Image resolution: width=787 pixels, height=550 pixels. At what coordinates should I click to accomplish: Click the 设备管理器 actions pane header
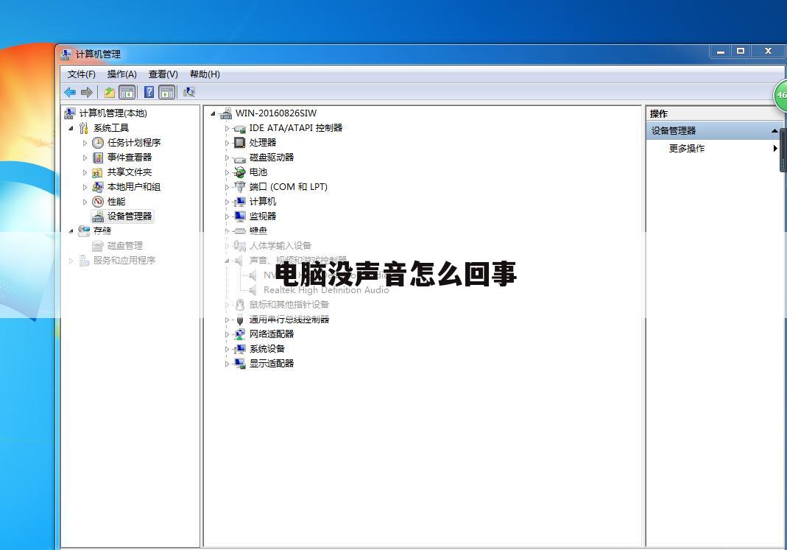(x=713, y=131)
